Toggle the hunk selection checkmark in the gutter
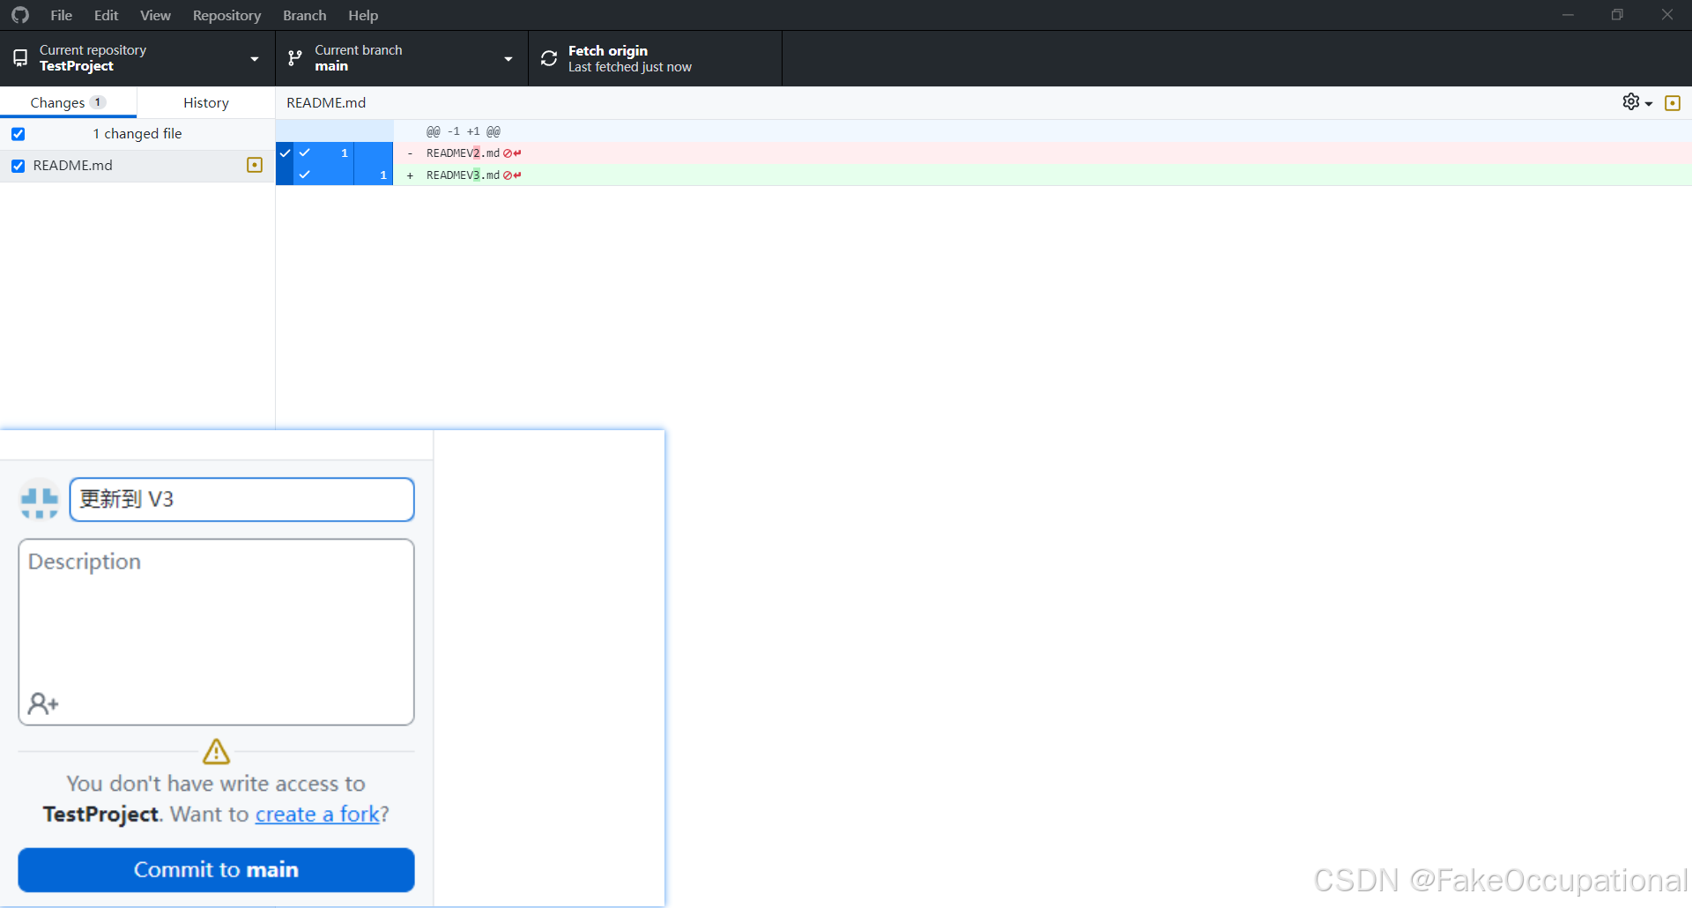The image size is (1692, 908). coord(285,153)
